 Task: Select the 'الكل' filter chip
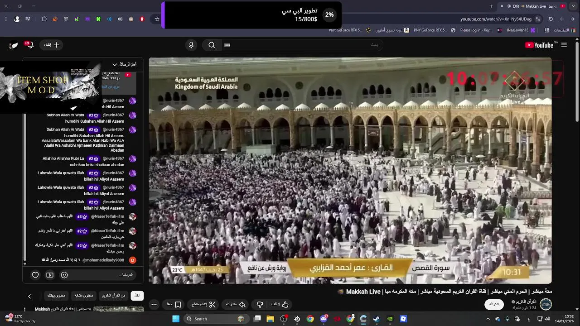click(x=137, y=296)
